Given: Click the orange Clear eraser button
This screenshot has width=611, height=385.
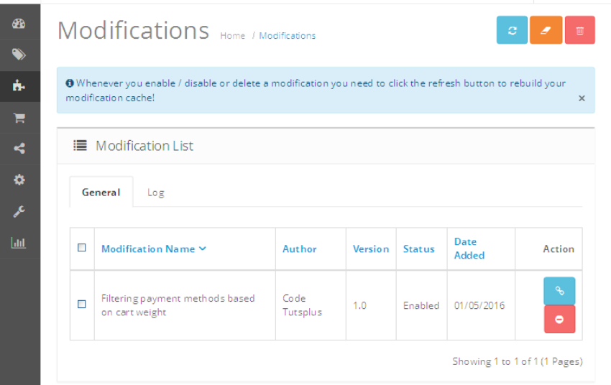Looking at the screenshot, I should [x=546, y=30].
